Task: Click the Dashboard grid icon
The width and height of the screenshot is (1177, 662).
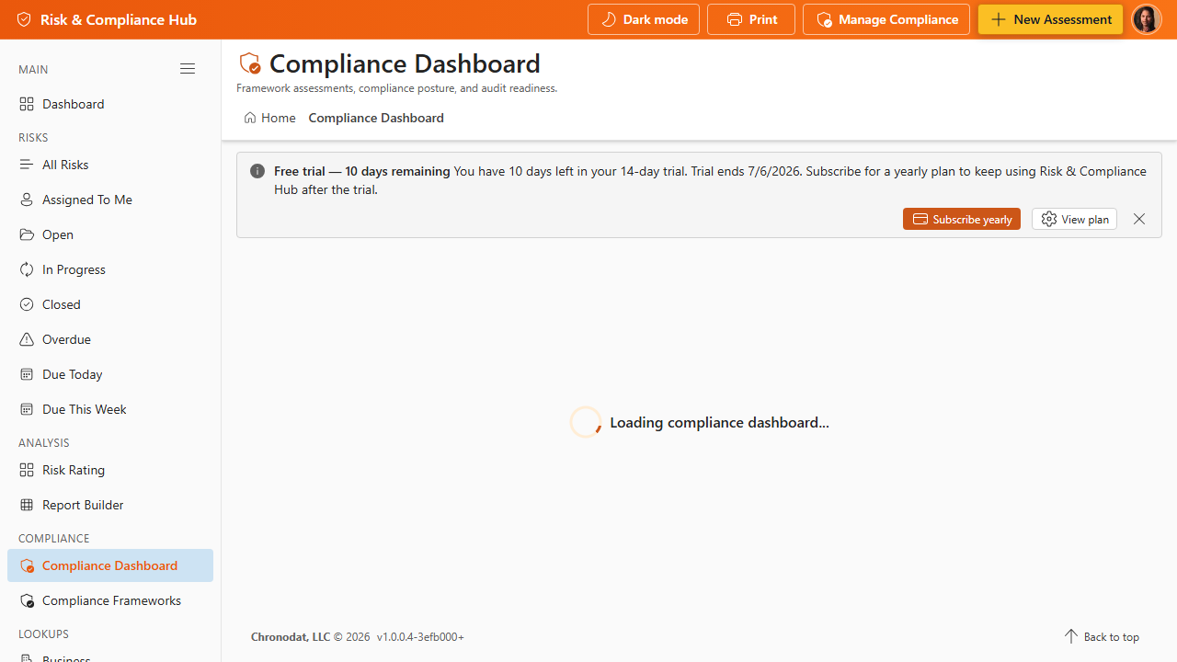Action: (x=27, y=104)
